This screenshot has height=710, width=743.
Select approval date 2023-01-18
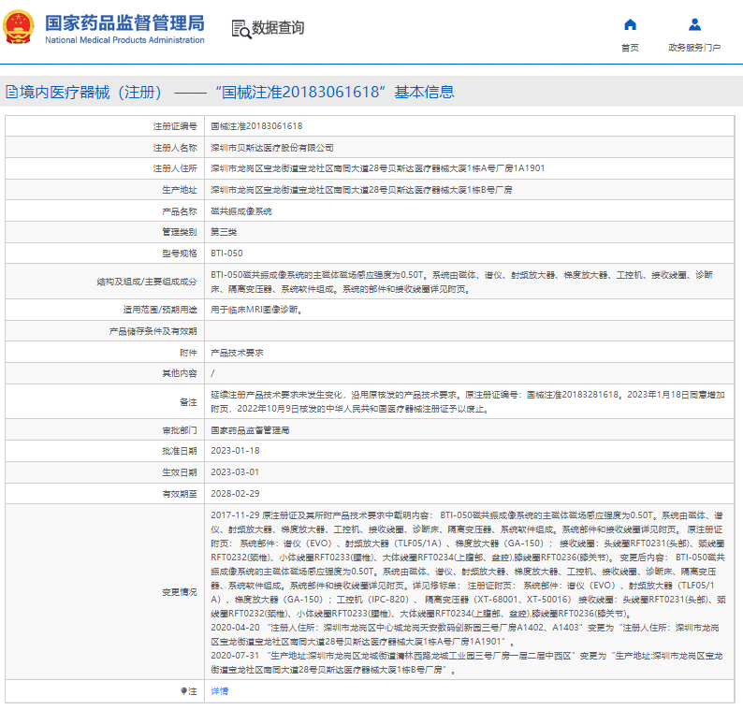point(235,451)
